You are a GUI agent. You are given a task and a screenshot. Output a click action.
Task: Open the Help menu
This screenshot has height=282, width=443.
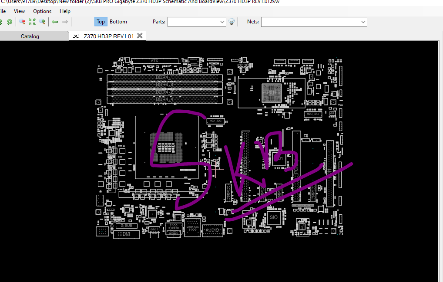(x=65, y=11)
